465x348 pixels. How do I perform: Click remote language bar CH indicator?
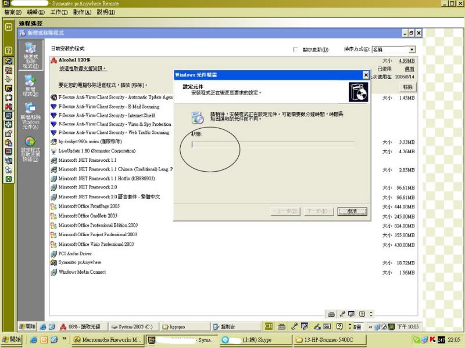[x=269, y=327]
